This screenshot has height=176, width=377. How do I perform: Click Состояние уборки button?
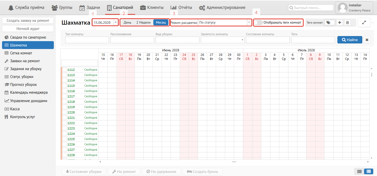pos(84,172)
